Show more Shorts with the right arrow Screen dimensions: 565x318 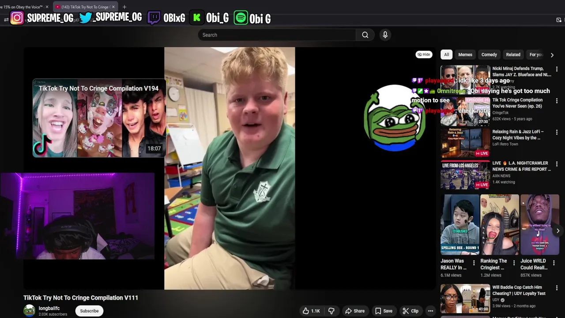click(558, 231)
